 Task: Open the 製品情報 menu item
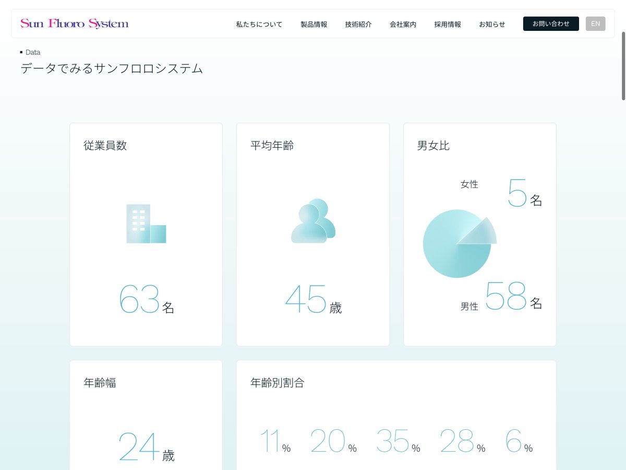coord(314,24)
